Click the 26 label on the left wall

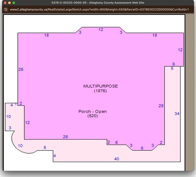tap(21, 69)
